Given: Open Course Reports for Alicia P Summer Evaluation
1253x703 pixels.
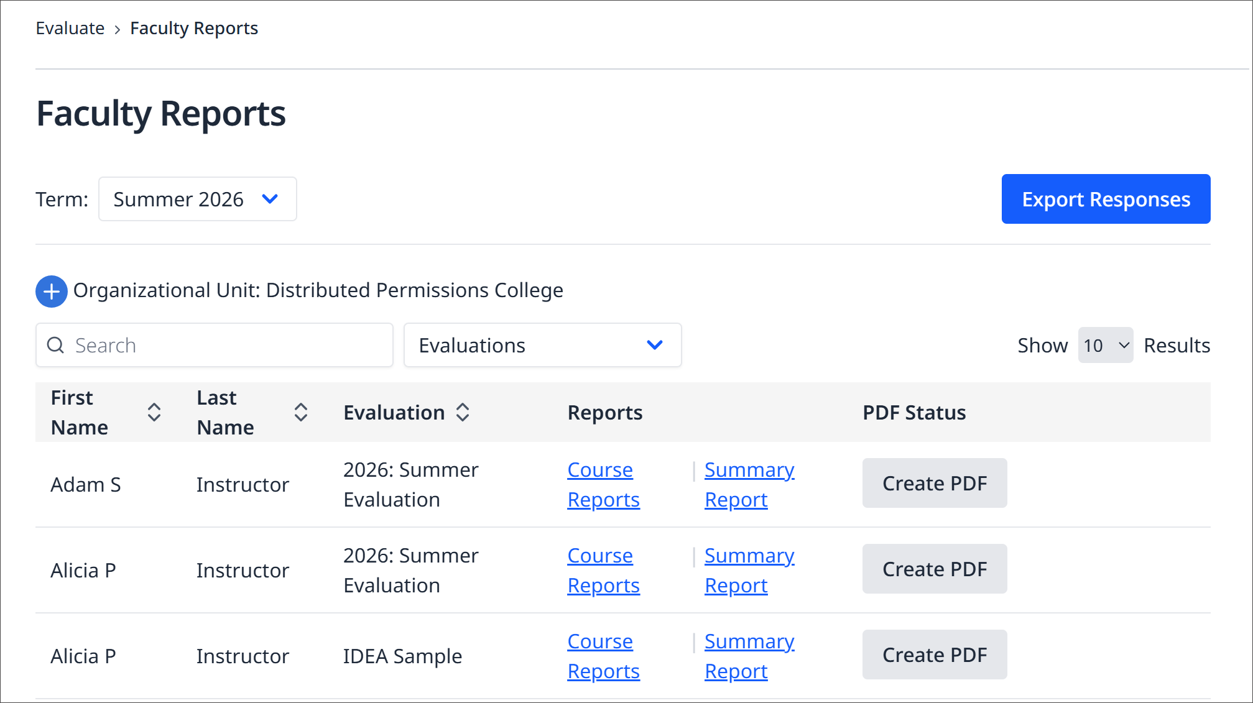Looking at the screenshot, I should click(x=603, y=571).
